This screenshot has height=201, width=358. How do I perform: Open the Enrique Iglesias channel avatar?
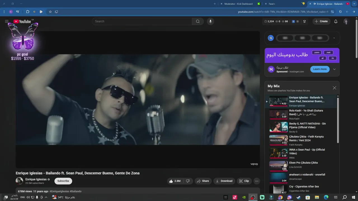tap(19, 181)
